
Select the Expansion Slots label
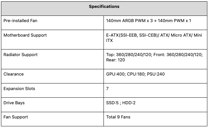tap(19, 89)
